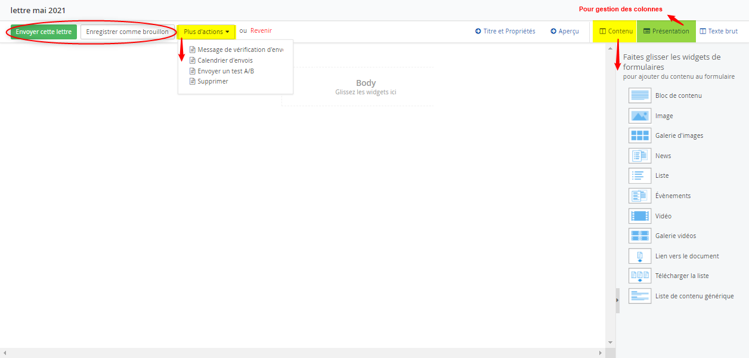Click the Image widget icon

pyautogui.click(x=640, y=116)
